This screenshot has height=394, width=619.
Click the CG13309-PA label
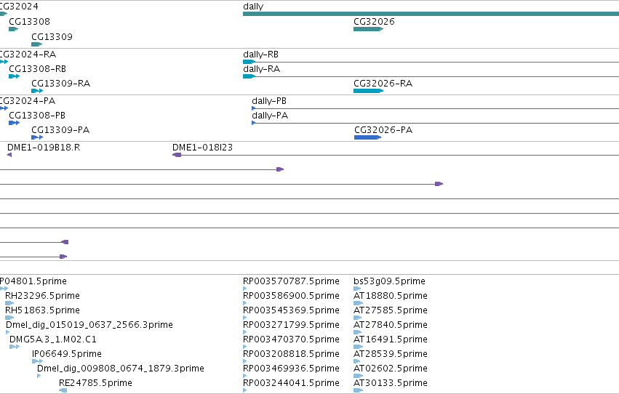(60, 130)
